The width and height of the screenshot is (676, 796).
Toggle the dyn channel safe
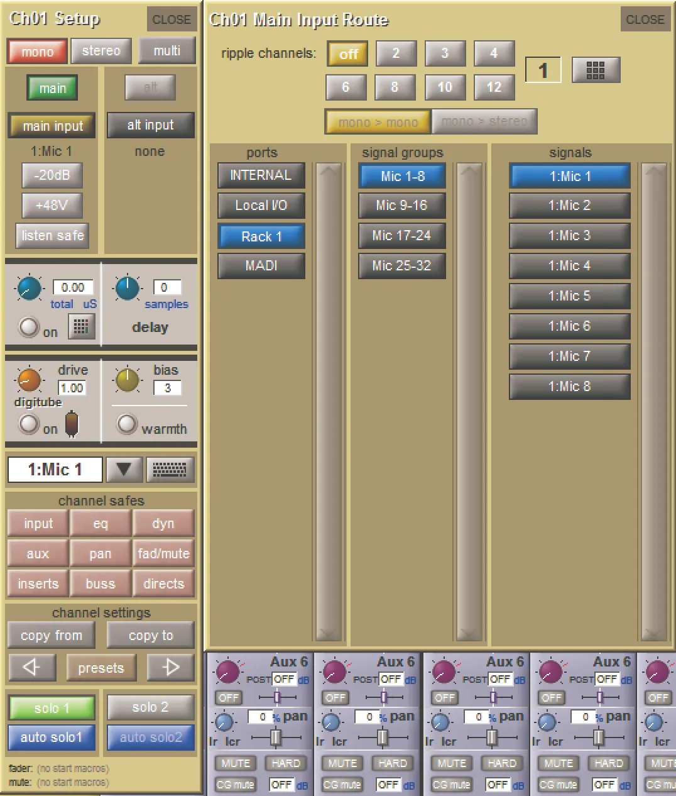[x=163, y=523]
